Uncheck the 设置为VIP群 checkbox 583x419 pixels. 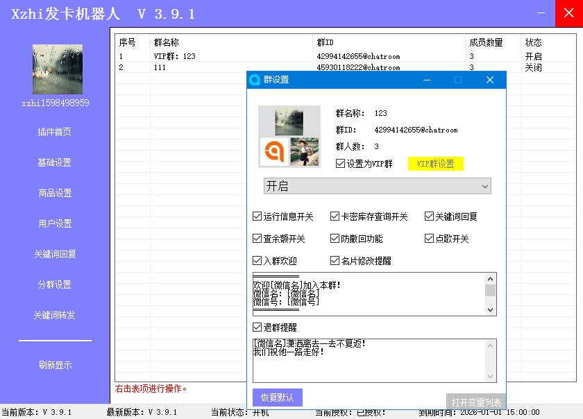339,163
